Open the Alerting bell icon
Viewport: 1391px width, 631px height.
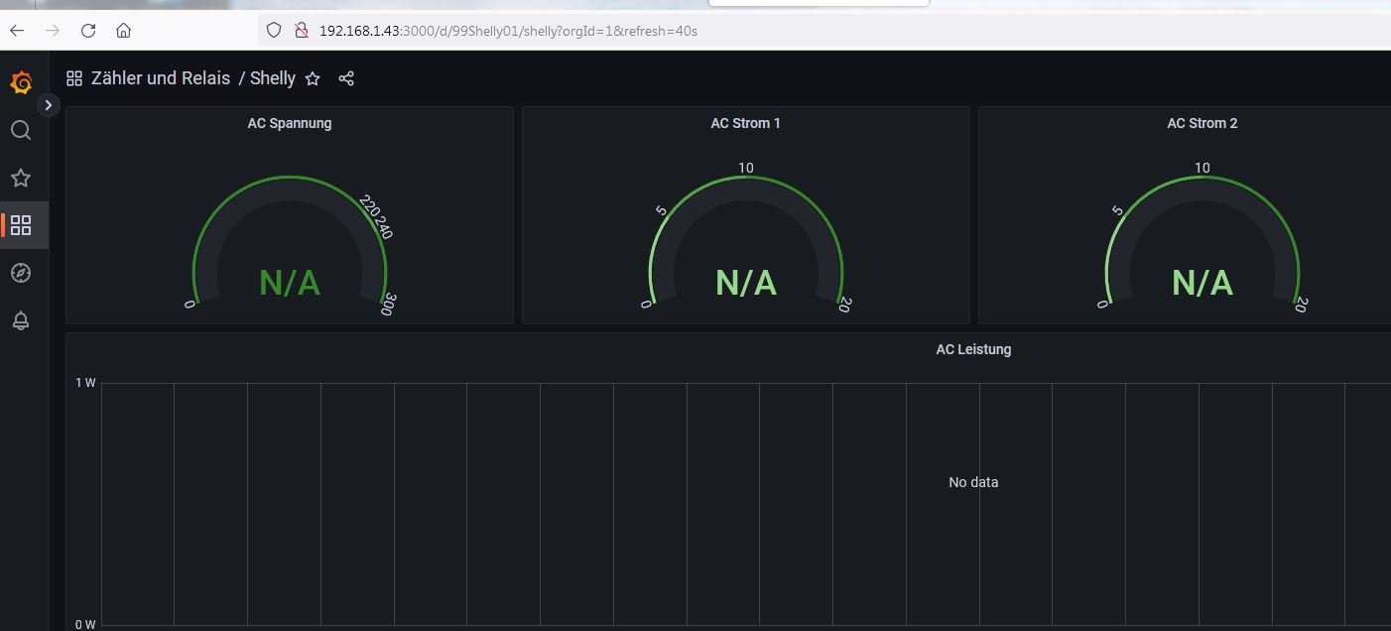21,320
